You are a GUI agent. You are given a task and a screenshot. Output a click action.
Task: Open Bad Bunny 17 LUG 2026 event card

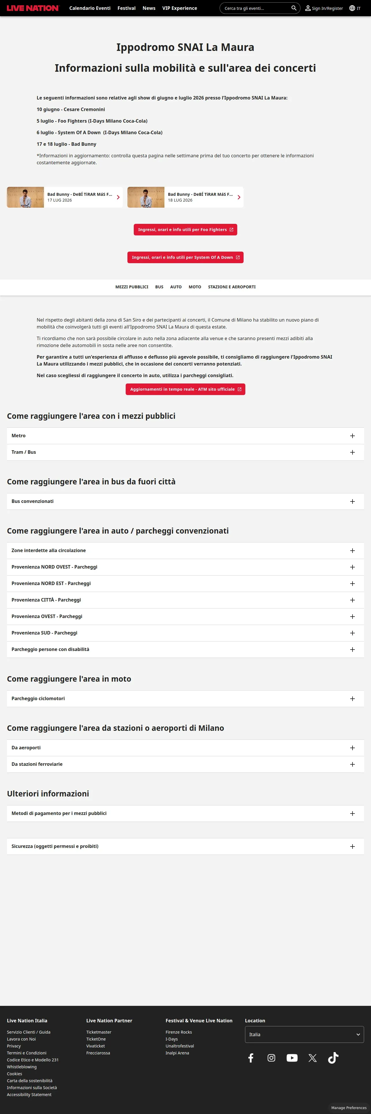pyautogui.click(x=65, y=197)
